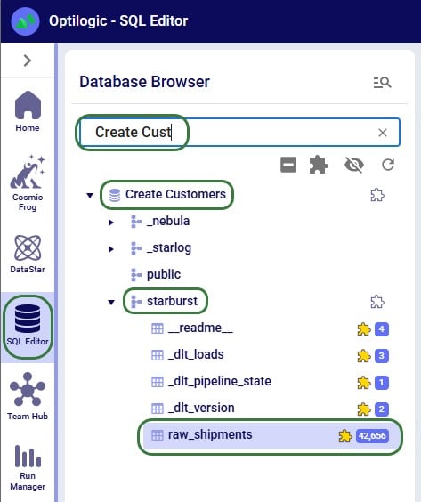Click row count badge 3 for _dlt_loads

pyautogui.click(x=381, y=356)
